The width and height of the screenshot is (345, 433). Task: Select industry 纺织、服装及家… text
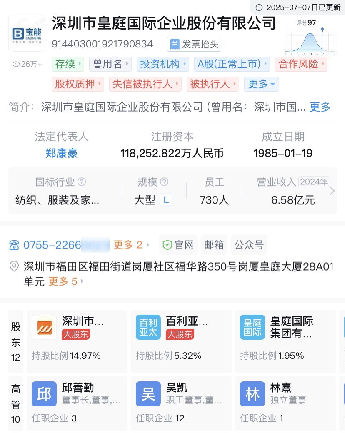pos(57,200)
